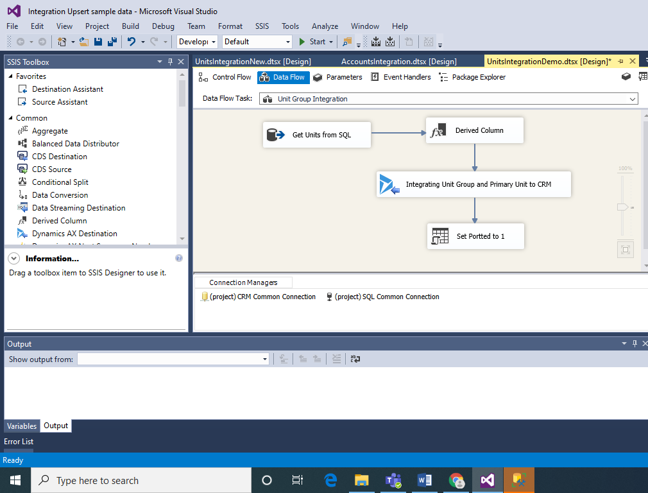This screenshot has width=648, height=493.
Task: Open the SSIS Toolbox window options arrow
Action: coord(160,62)
